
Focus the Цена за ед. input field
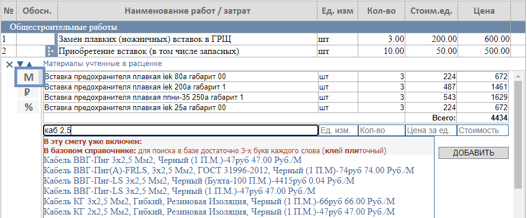431,130
